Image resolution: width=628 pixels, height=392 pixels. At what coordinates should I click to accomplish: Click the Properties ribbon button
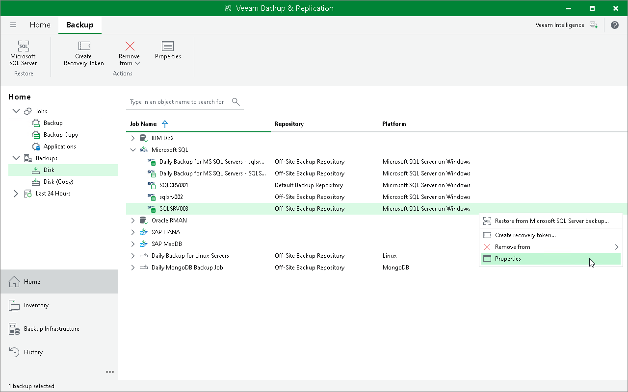pos(168,50)
